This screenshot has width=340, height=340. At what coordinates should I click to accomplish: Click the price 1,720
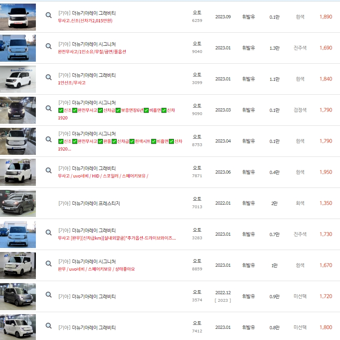coord(326,296)
